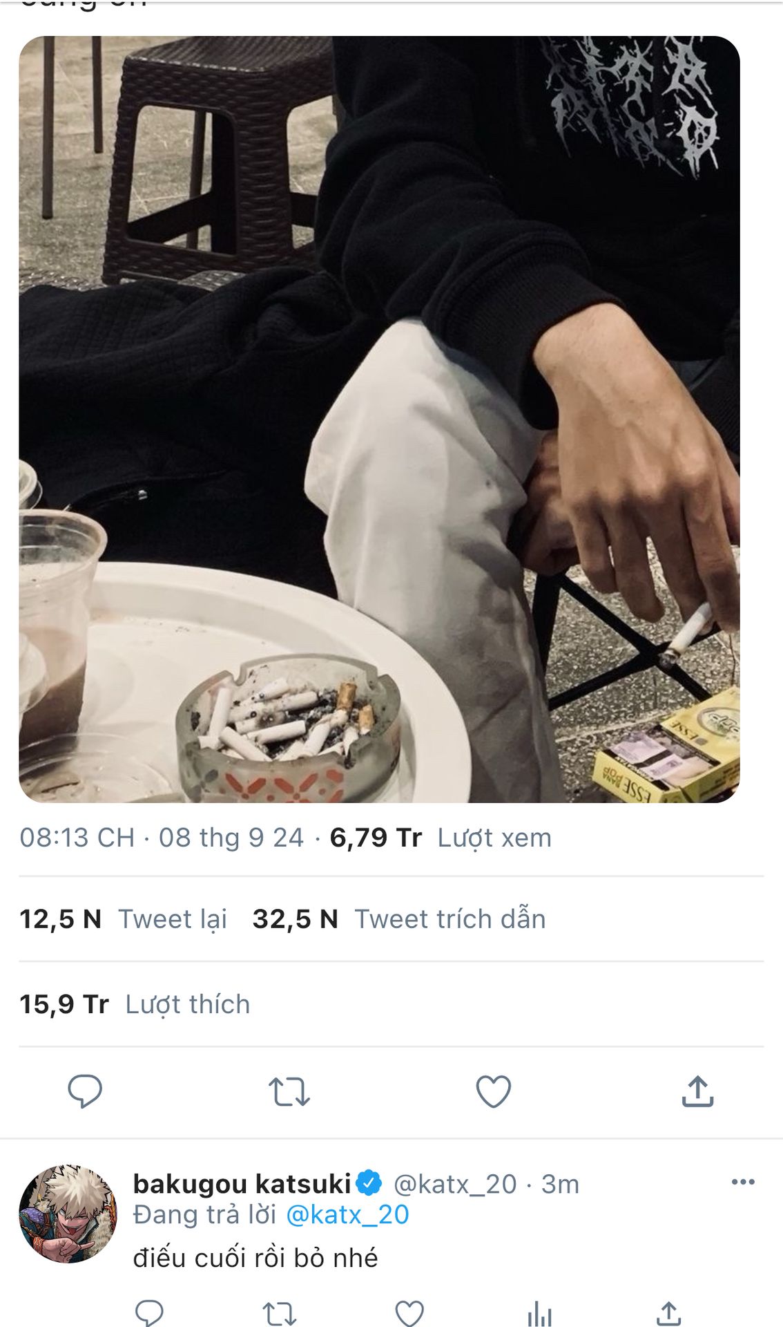
Task: Open the 32,5 N Tweet trích dẫn list
Action: (x=398, y=919)
